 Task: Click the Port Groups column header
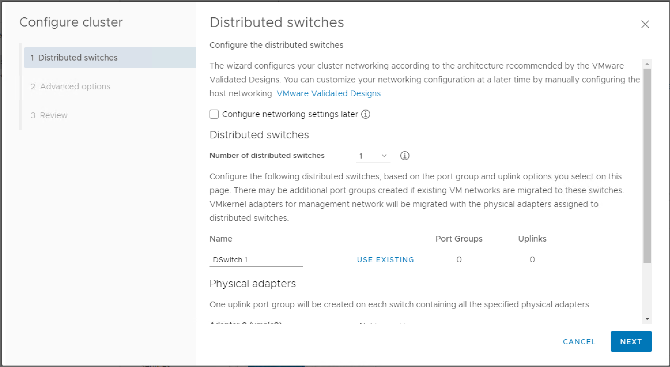459,239
